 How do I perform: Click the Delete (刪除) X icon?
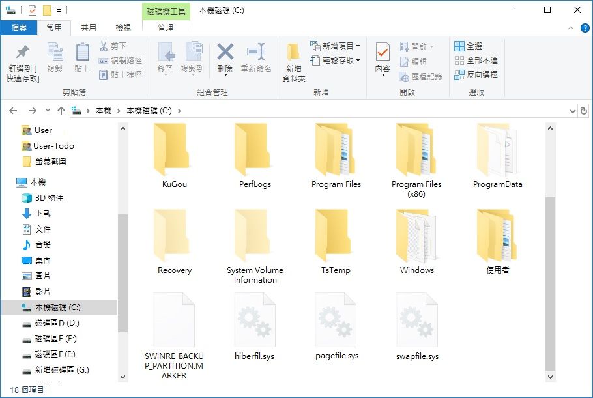[225, 51]
